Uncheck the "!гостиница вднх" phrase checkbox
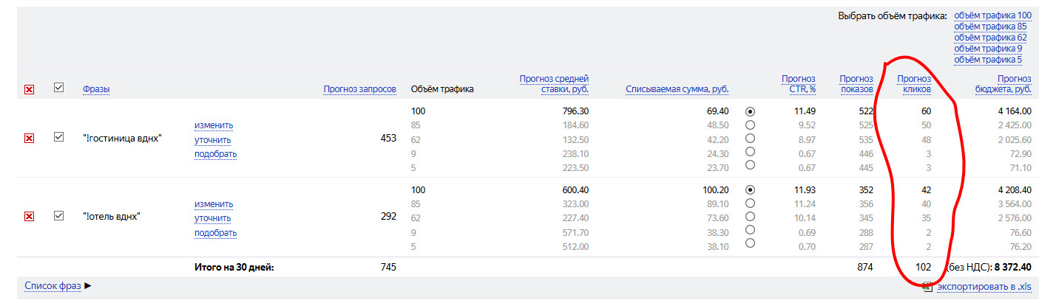Viewport: 1056px width, 303px height. point(59,137)
